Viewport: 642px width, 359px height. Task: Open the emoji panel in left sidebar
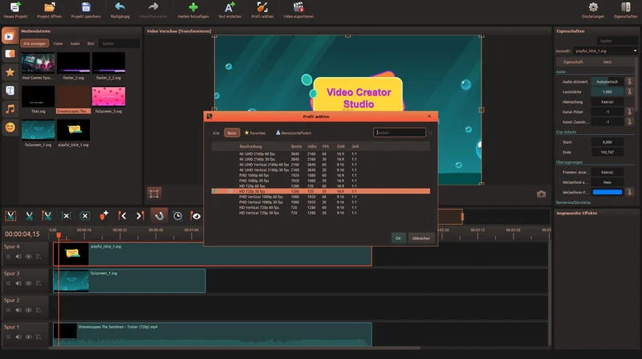point(10,128)
